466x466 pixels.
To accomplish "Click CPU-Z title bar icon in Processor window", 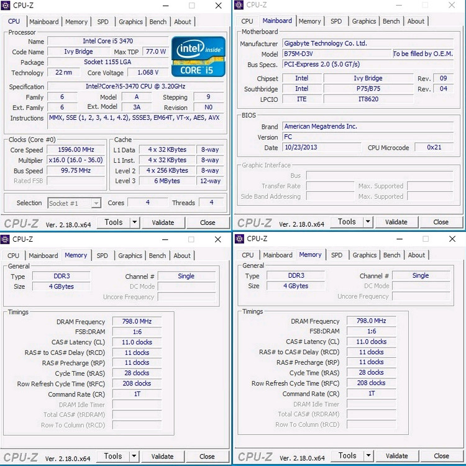I will 6,6.
